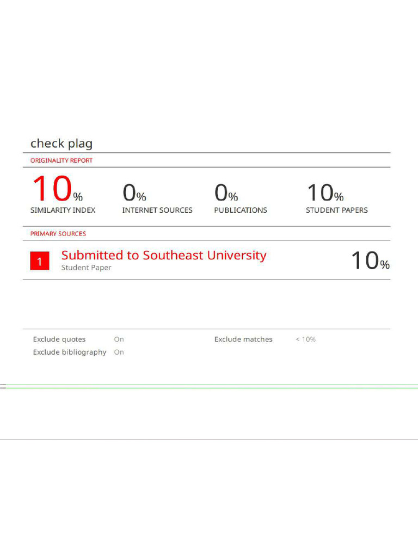Click the Exclude matches label
The image size is (418, 557).
point(243,339)
